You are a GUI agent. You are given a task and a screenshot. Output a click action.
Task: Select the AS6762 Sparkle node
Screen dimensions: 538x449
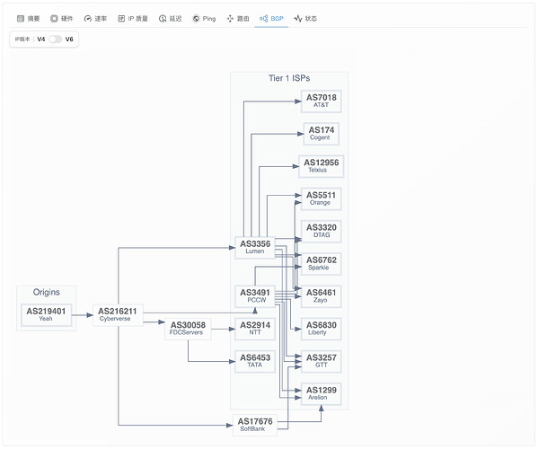pyautogui.click(x=322, y=264)
